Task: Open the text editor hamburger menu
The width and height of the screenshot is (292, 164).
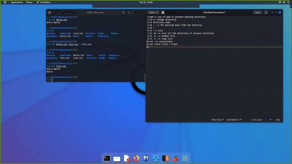Action: pos(266,12)
